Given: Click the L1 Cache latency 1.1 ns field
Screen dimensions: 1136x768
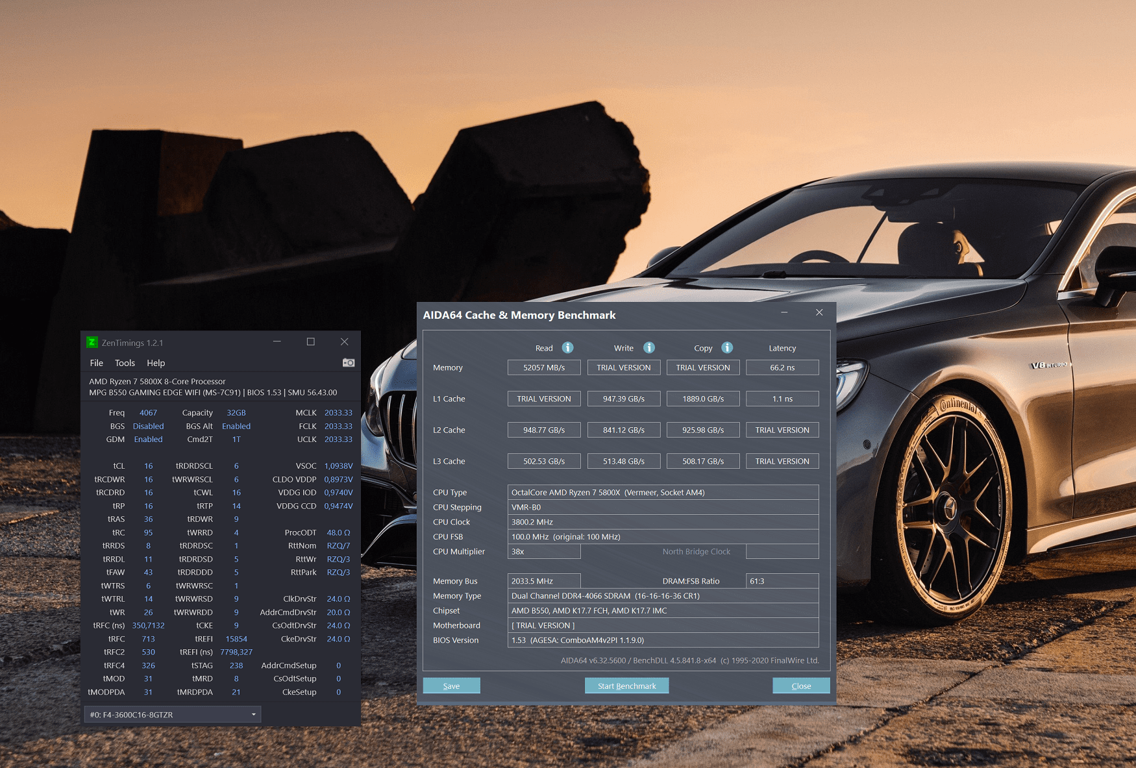Looking at the screenshot, I should pos(782,399).
